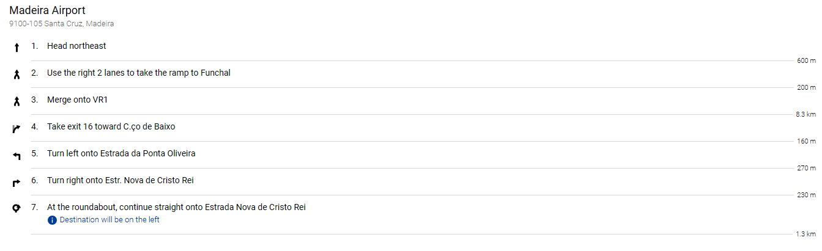Click the 1.3 km distance label
Screen dimensions: 822x251
[806, 234]
